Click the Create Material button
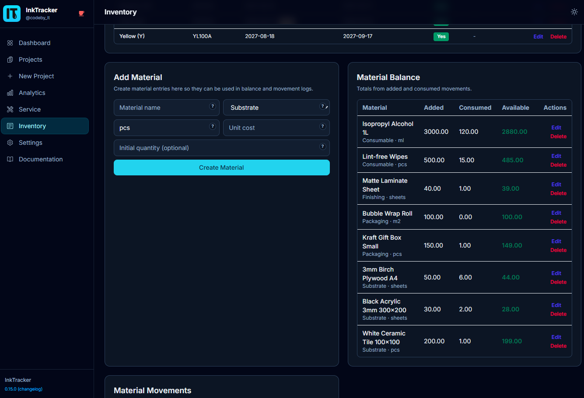The image size is (584, 398). point(222,168)
